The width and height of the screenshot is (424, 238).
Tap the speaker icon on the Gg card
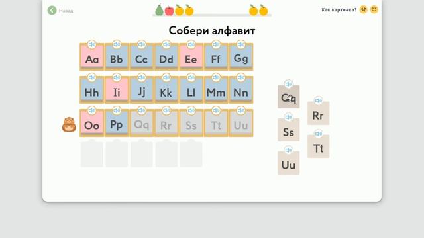click(241, 44)
